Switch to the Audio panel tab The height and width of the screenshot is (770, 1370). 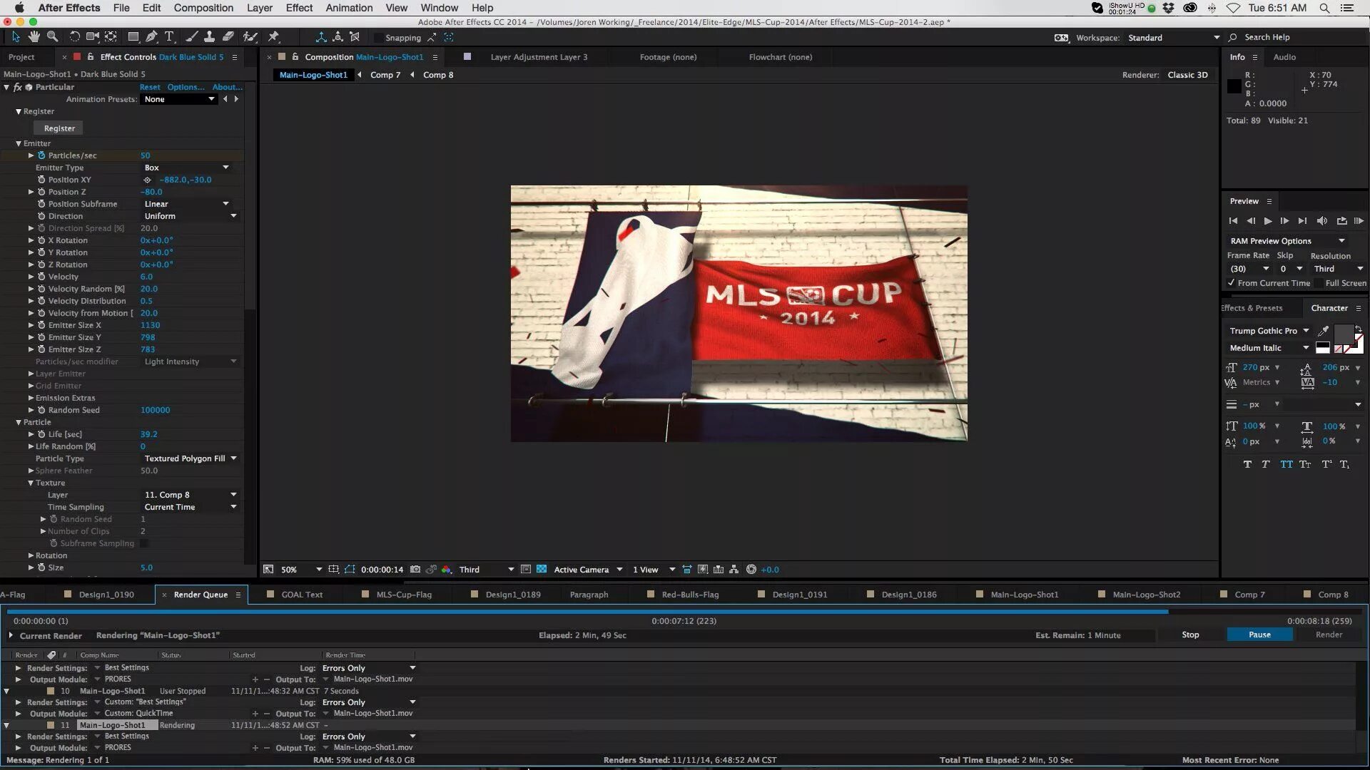pos(1284,57)
